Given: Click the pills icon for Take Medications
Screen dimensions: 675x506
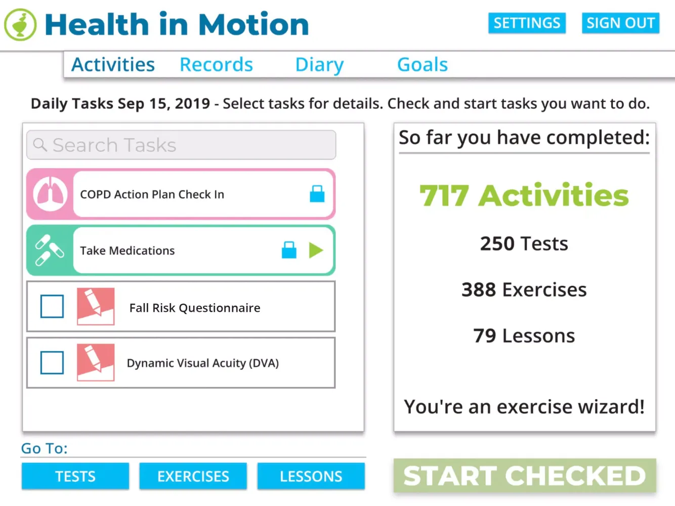Looking at the screenshot, I should point(50,250).
